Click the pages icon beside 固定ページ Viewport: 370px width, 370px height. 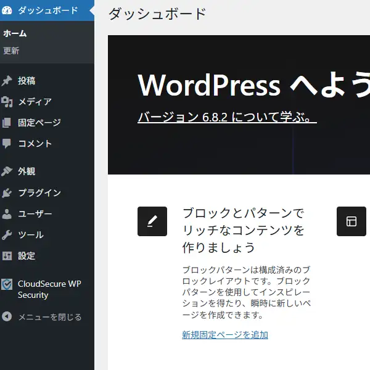(x=7, y=123)
